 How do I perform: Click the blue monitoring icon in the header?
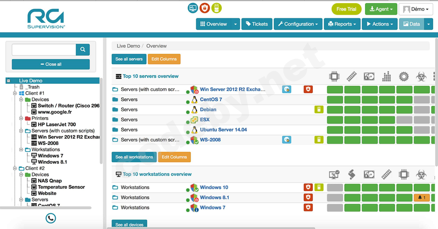[x=192, y=8]
